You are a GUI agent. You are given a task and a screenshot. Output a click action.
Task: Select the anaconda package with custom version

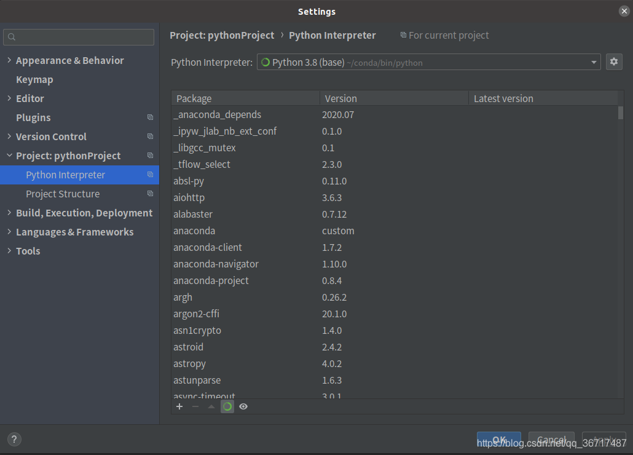point(395,231)
